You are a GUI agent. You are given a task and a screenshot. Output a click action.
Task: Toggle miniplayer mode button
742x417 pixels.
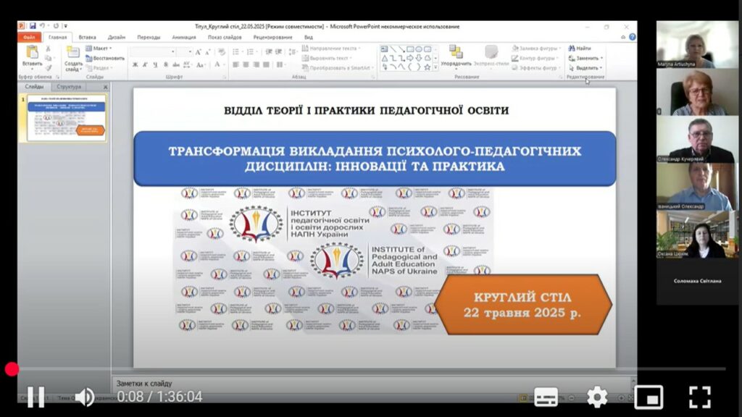[x=648, y=397]
